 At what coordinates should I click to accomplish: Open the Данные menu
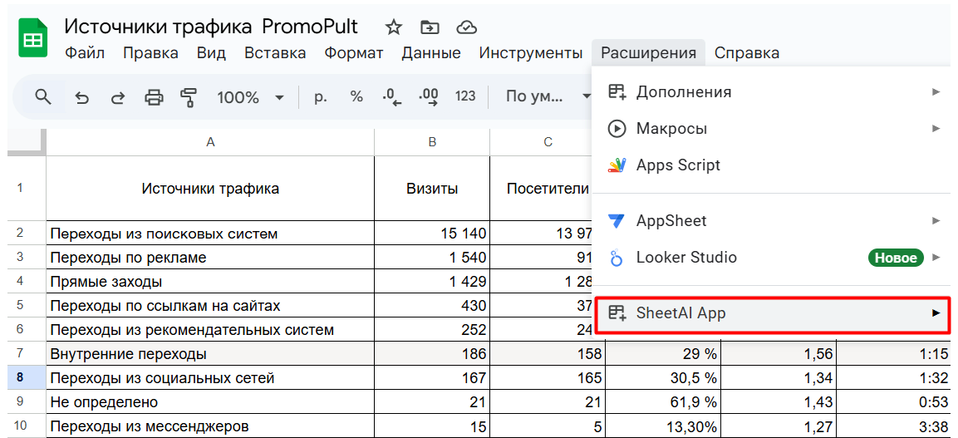[430, 53]
